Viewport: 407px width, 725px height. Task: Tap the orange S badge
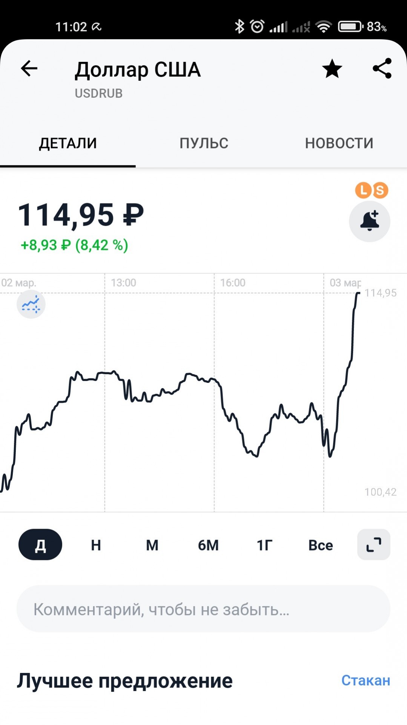(380, 190)
